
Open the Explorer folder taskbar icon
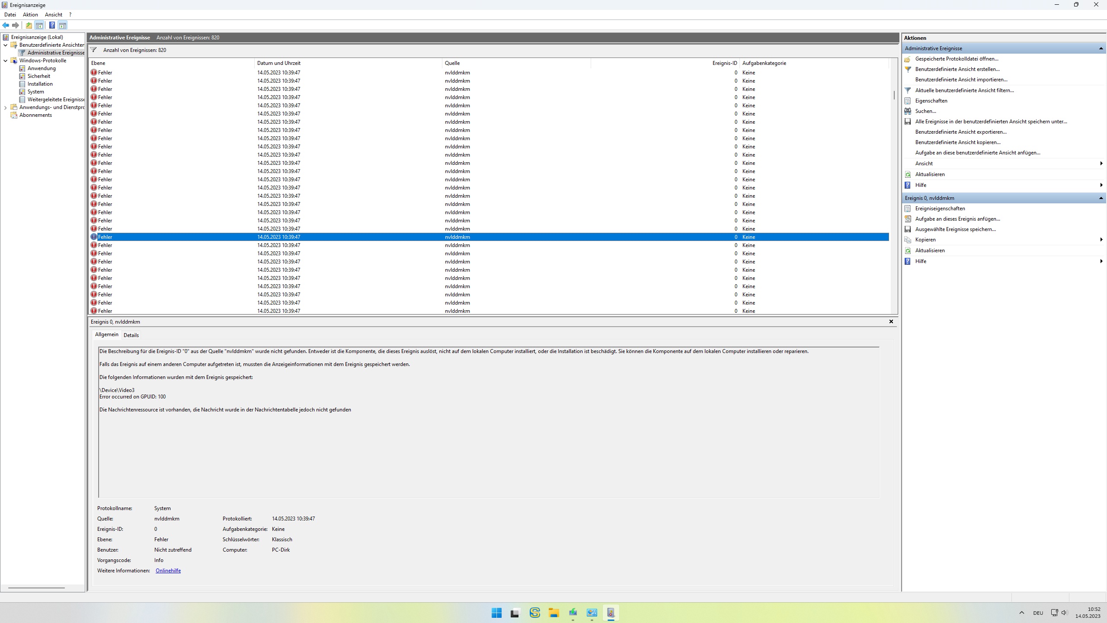click(553, 613)
